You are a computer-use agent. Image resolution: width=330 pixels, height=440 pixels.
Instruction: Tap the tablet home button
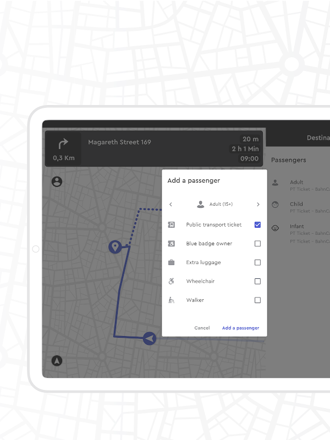(x=36, y=249)
